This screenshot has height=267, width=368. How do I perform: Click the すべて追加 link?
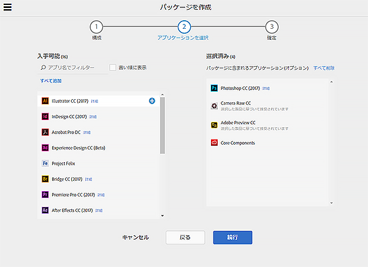click(51, 81)
